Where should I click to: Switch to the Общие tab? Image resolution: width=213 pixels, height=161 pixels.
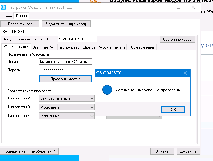coord(6,16)
